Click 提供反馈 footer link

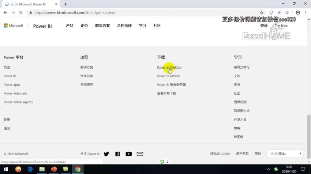[x=240, y=102]
